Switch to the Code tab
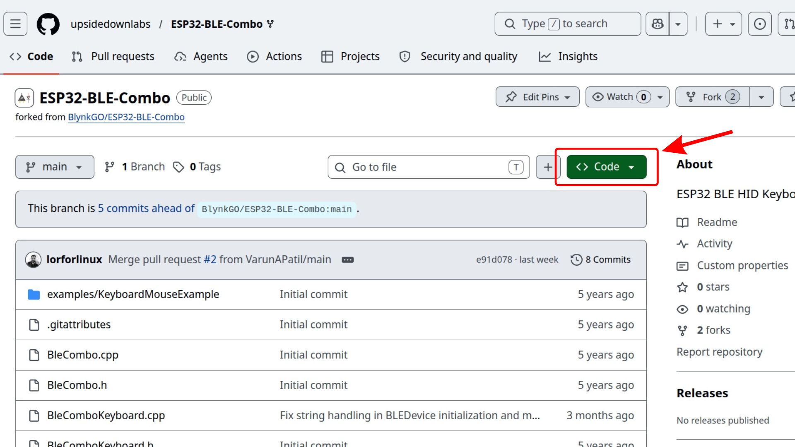The width and height of the screenshot is (795, 447). pos(31,56)
